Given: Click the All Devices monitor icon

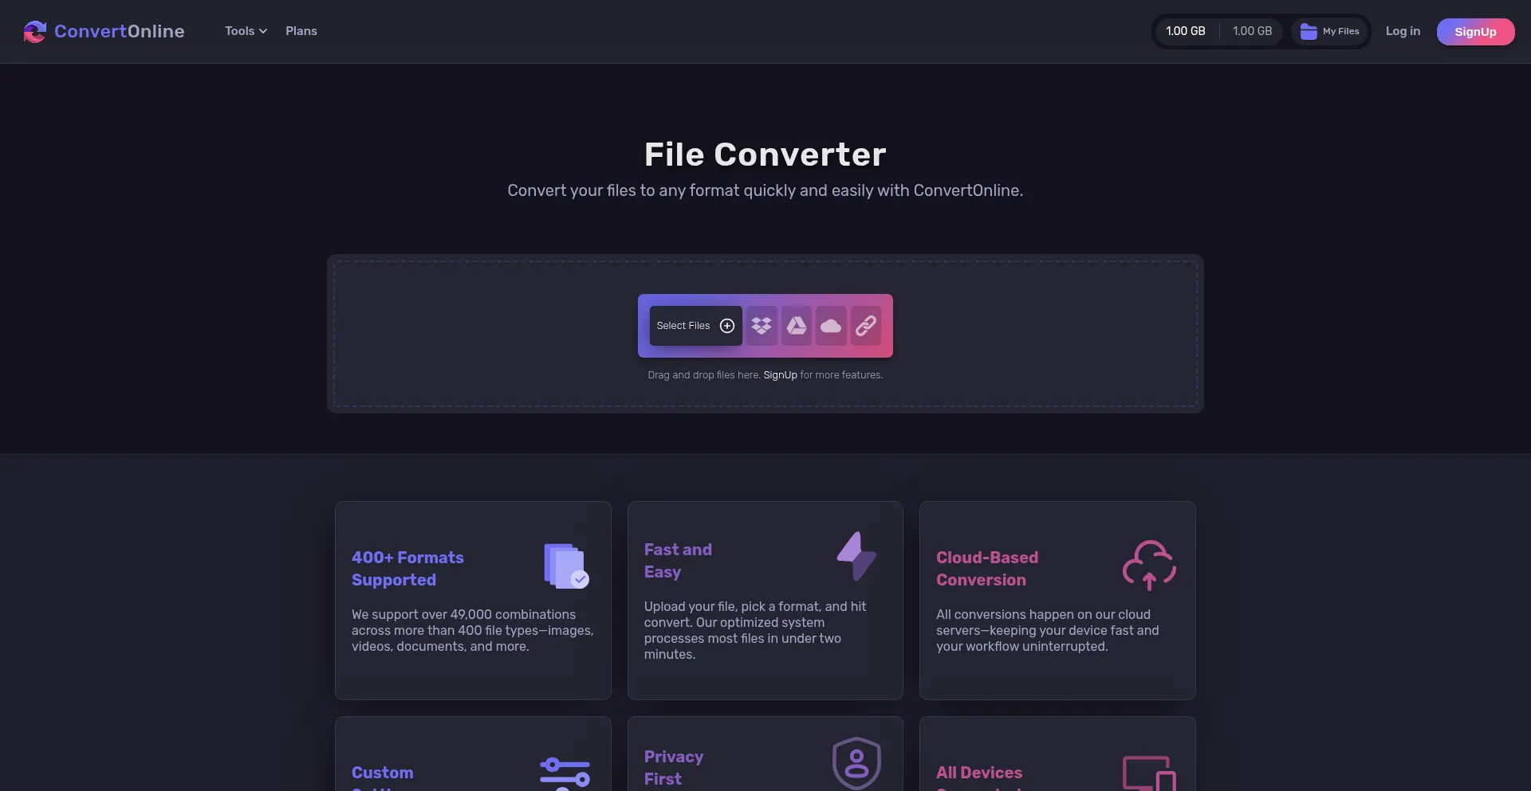Looking at the screenshot, I should (x=1149, y=773).
